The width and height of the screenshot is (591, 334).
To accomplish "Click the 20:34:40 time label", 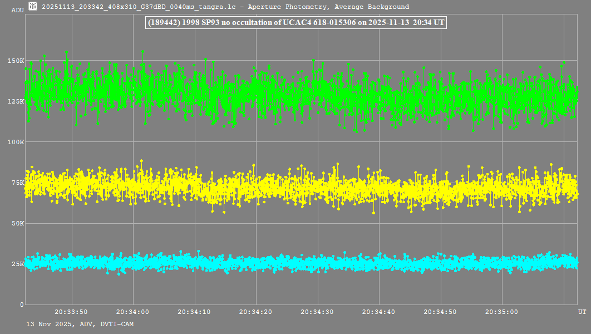I will (378, 312).
